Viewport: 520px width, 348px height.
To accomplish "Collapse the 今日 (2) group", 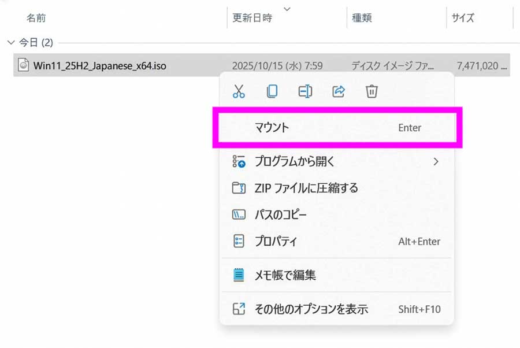I will coord(10,43).
